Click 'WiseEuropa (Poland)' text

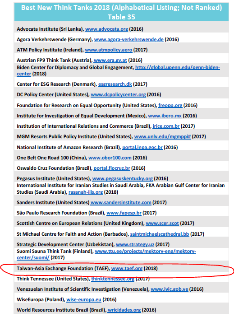41,299
